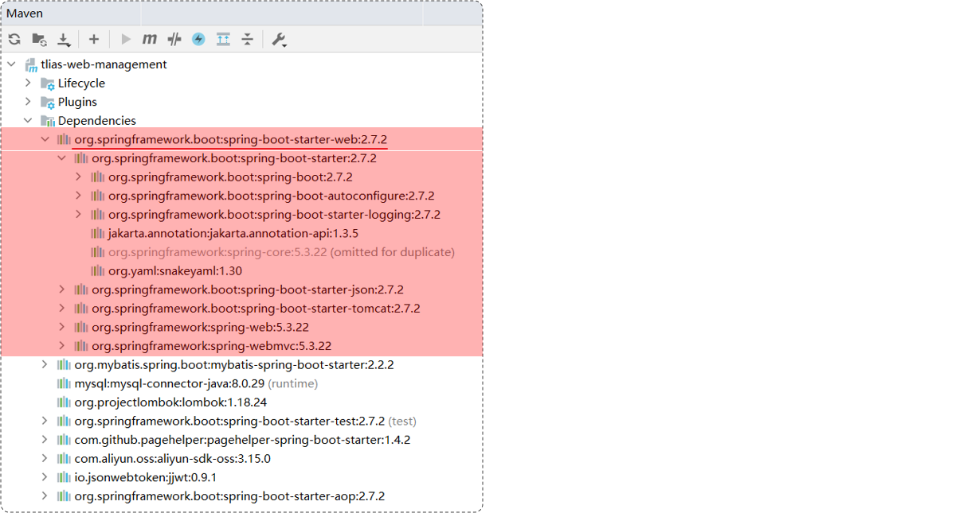Expand the spring-boot-autoconfigure:2.7.2 dependency
The width and height of the screenshot is (975, 513).
tap(78, 196)
